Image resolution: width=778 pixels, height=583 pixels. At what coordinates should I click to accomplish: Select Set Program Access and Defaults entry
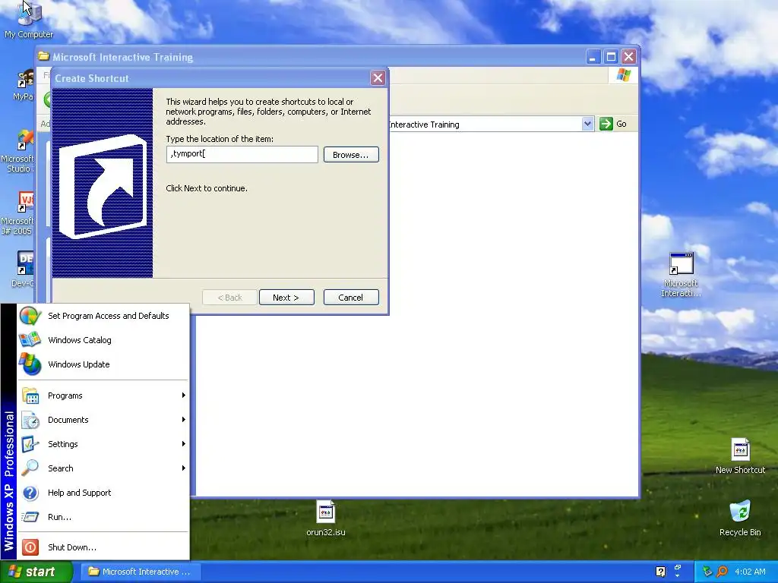tap(103, 316)
